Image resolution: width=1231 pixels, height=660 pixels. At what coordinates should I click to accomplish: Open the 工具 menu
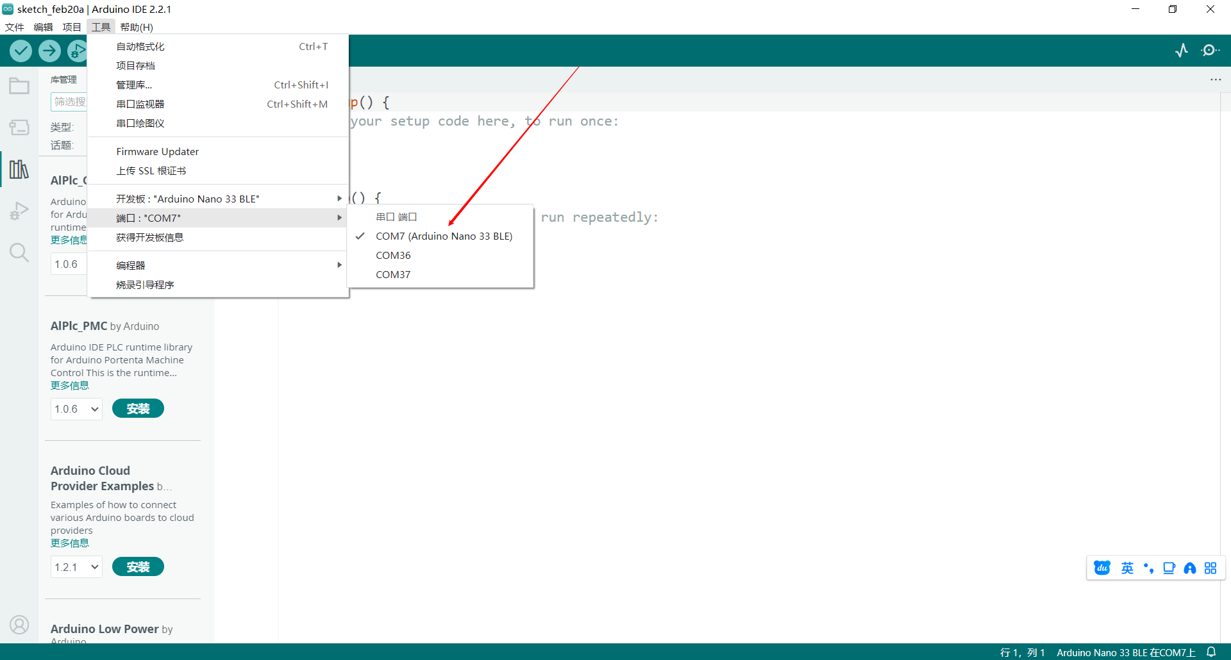pos(101,27)
